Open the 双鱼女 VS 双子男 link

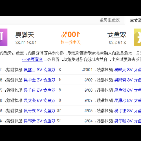coord(40,111)
